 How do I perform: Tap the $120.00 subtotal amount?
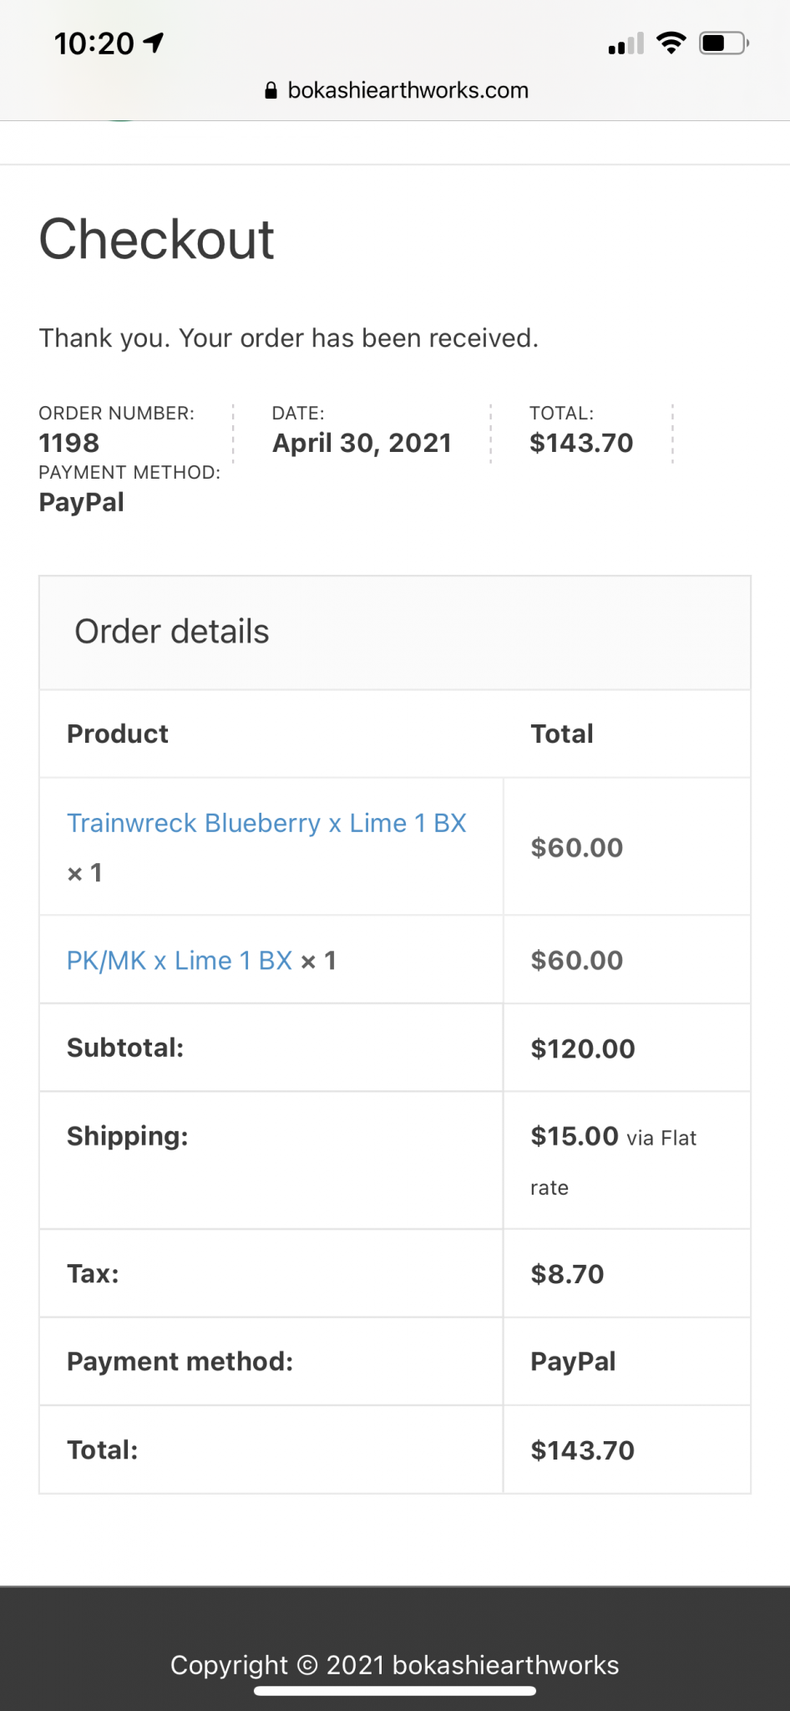coord(583,1048)
